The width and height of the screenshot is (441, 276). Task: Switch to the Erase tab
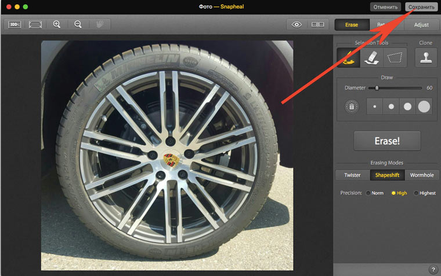(352, 25)
